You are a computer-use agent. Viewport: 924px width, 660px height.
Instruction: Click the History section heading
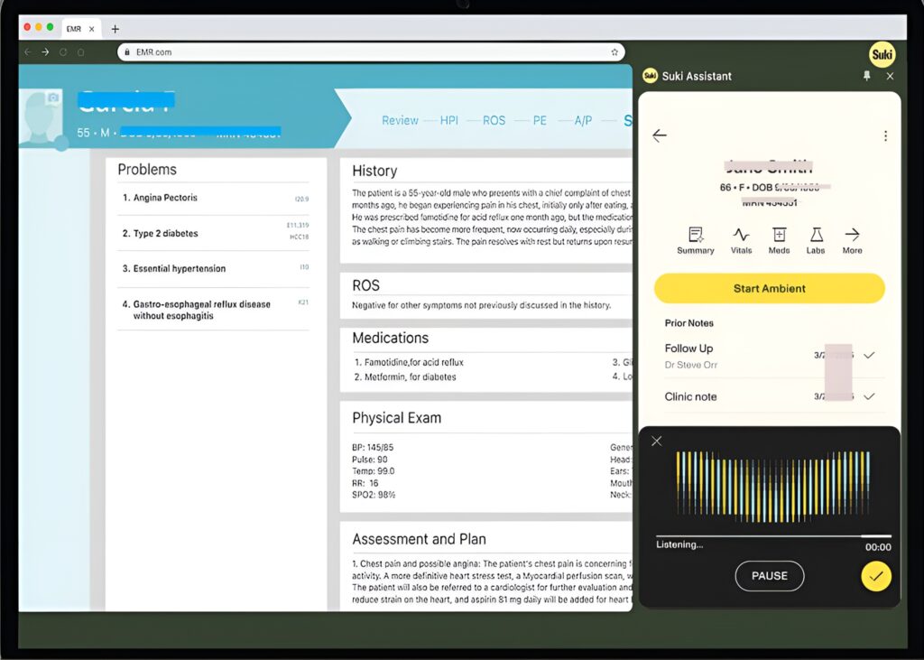coord(374,171)
